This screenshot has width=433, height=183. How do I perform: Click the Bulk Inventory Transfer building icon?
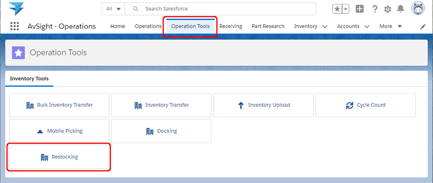(x=30, y=105)
